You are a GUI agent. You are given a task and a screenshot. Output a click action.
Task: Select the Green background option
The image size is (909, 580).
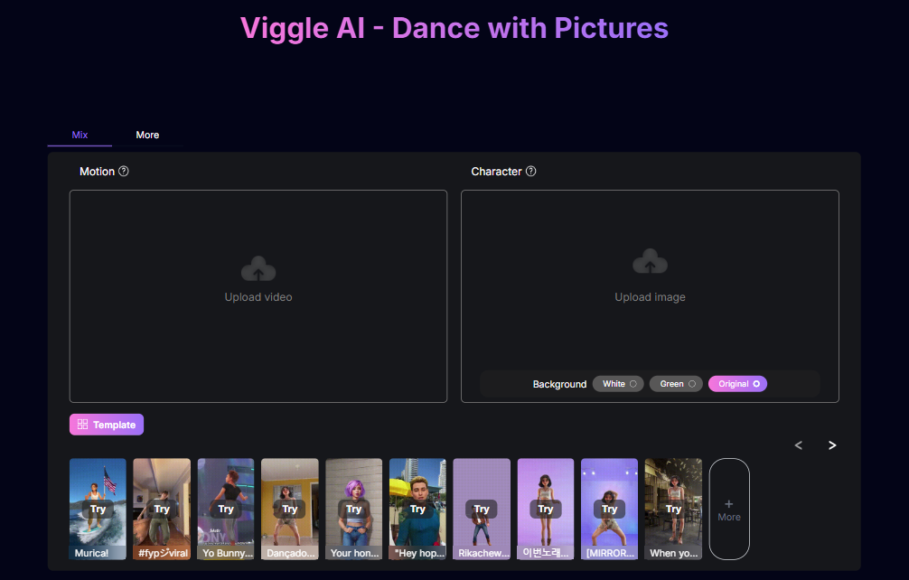[676, 384]
